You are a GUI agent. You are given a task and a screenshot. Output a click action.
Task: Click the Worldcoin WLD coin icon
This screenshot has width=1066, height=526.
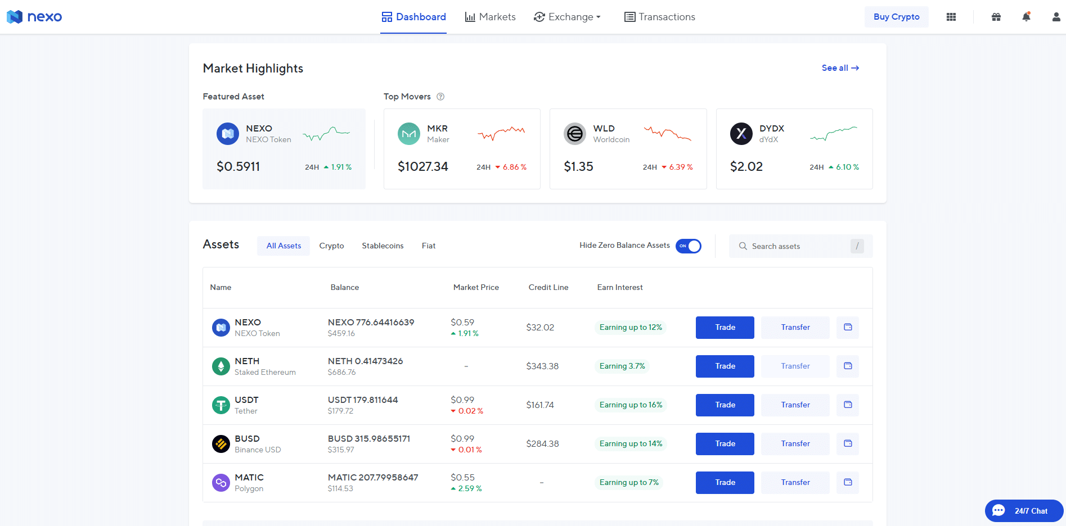tap(575, 134)
